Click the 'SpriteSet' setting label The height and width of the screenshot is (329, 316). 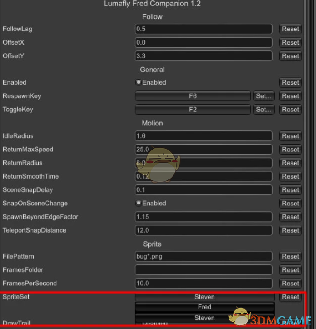16,297
